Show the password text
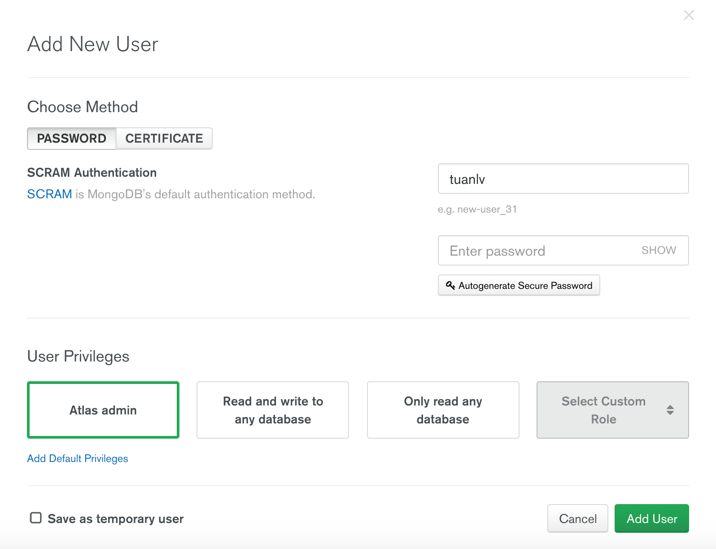 (x=659, y=250)
